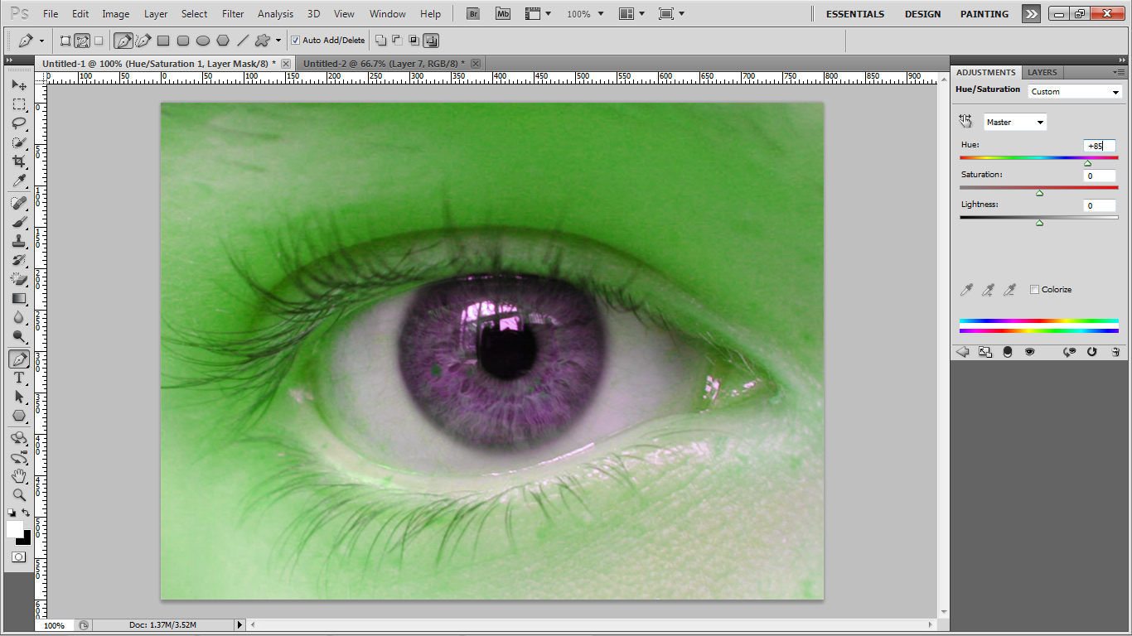Image resolution: width=1132 pixels, height=636 pixels.
Task: Select the Brush tool
Action: (19, 222)
